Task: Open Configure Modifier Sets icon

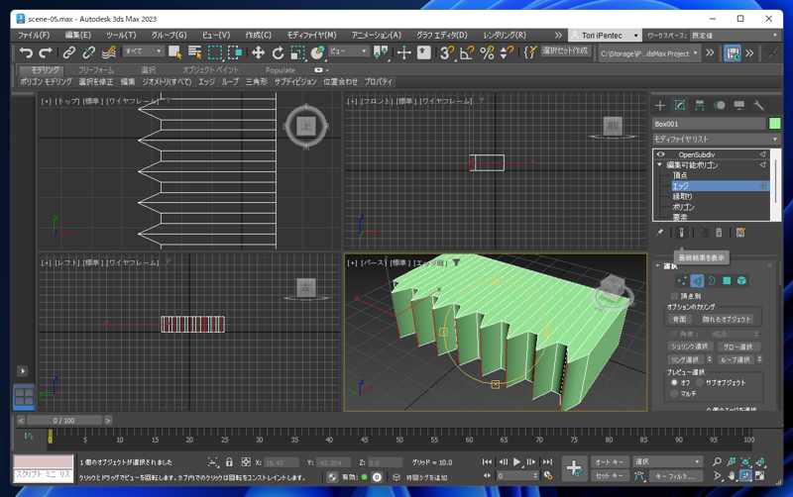Action: point(740,233)
